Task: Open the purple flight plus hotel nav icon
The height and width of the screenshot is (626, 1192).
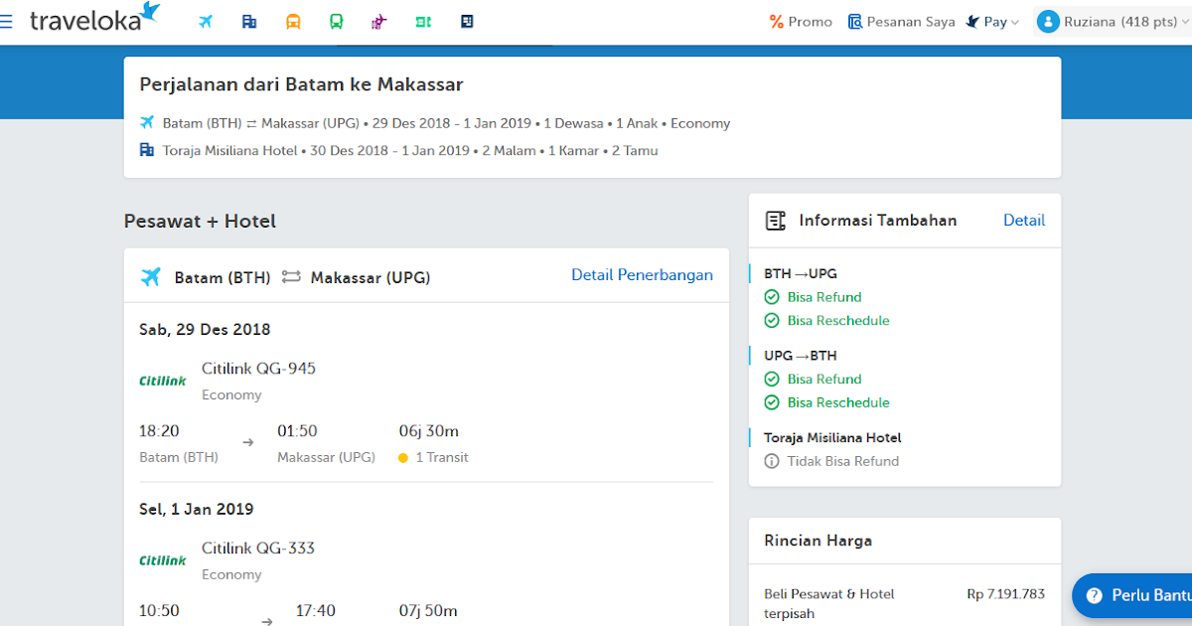Action: click(x=379, y=21)
